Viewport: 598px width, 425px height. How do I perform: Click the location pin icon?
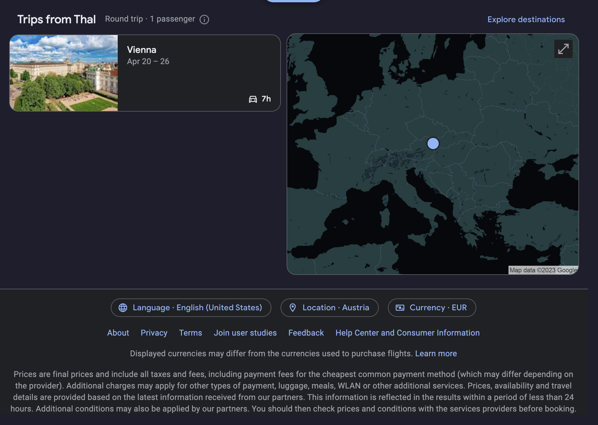(293, 308)
